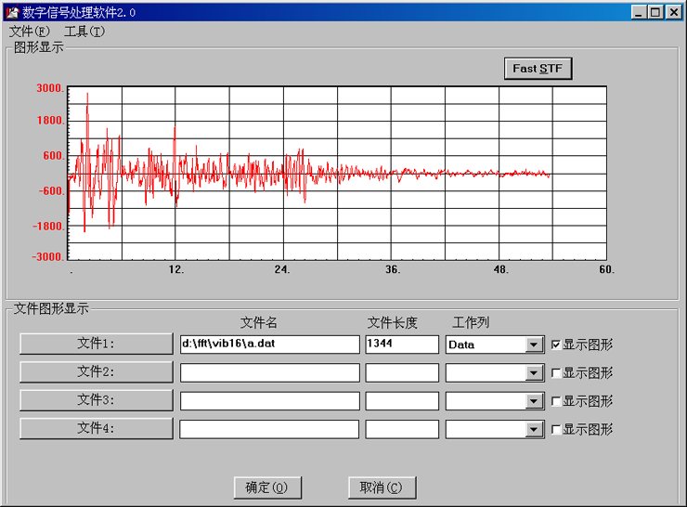Click the empty 文件长度 field for 文件2
687x507 pixels.
[x=402, y=373]
